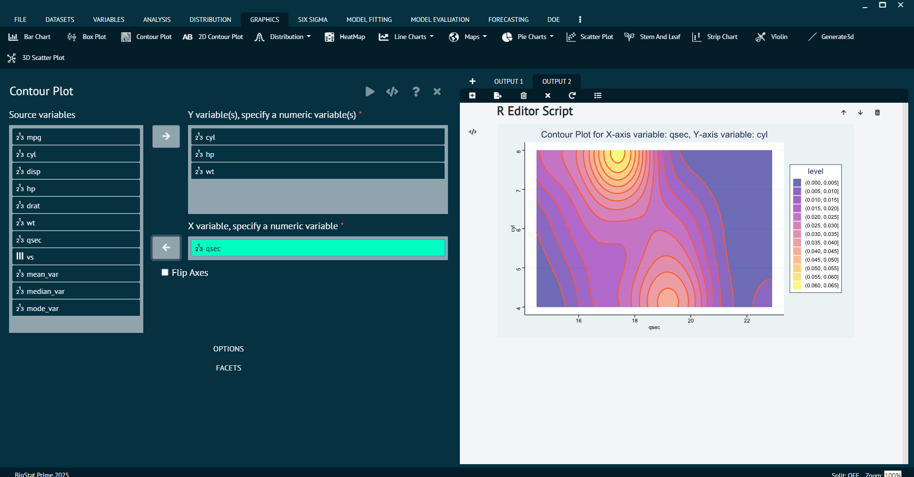Open the FILE menu

coord(20,19)
